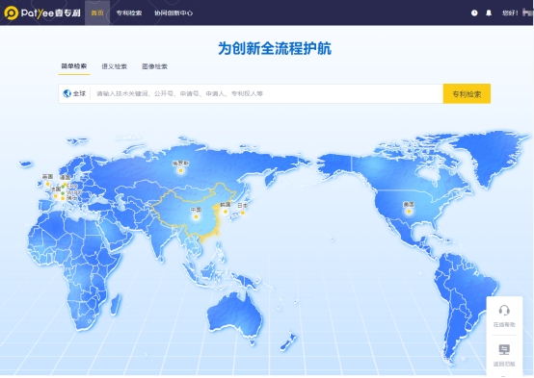The width and height of the screenshot is (534, 378).
Task: Click 返回旧版 return to old version
Action: 504,355
